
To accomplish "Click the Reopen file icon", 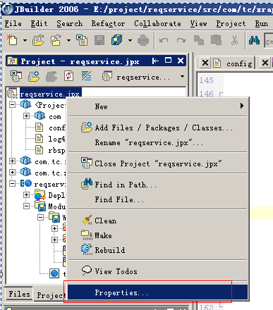I will click(x=56, y=40).
